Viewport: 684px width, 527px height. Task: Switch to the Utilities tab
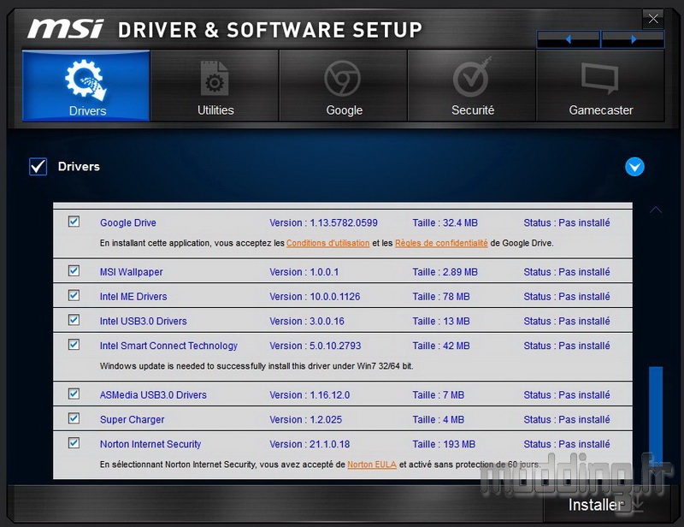(x=215, y=86)
